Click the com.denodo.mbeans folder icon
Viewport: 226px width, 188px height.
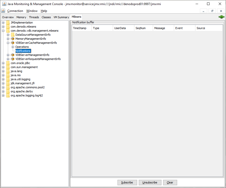(8, 27)
